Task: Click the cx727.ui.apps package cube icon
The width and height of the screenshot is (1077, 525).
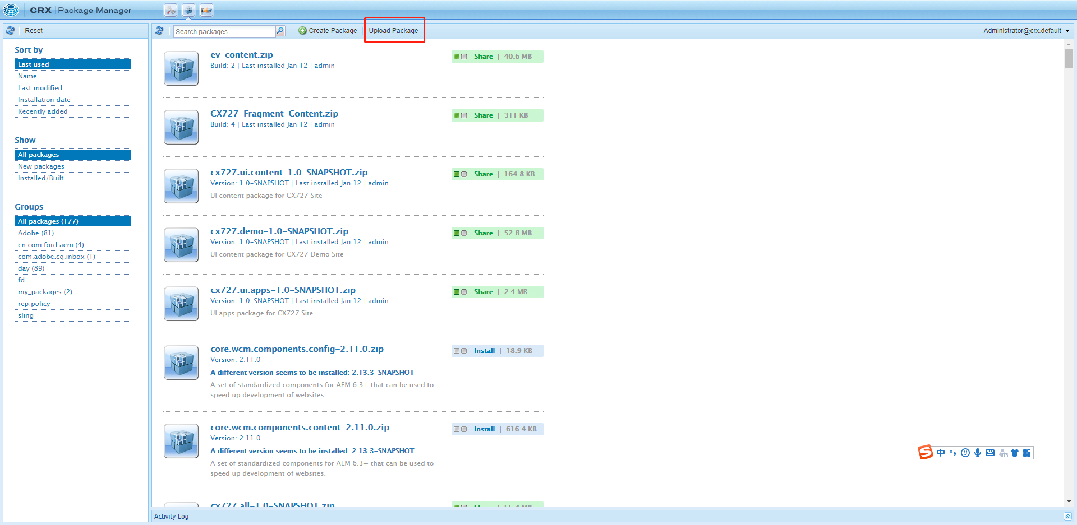Action: tap(181, 304)
